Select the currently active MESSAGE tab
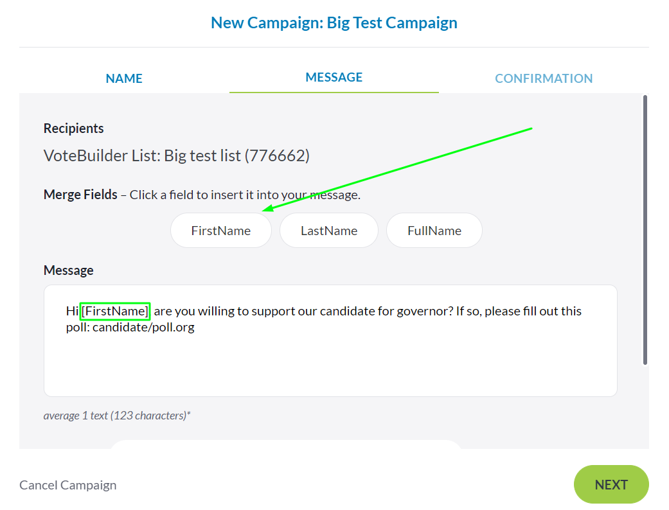Image resolution: width=669 pixels, height=510 pixels. pyautogui.click(x=334, y=76)
